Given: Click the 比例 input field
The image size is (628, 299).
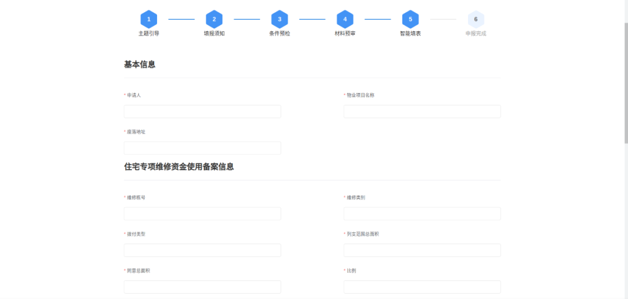Looking at the screenshot, I should tap(422, 287).
